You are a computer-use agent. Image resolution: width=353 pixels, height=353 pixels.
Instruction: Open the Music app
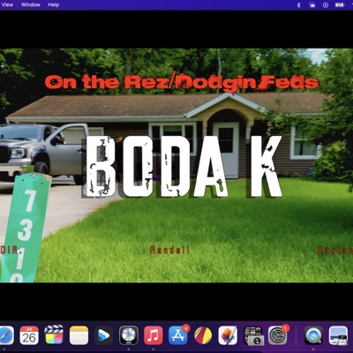154,335
